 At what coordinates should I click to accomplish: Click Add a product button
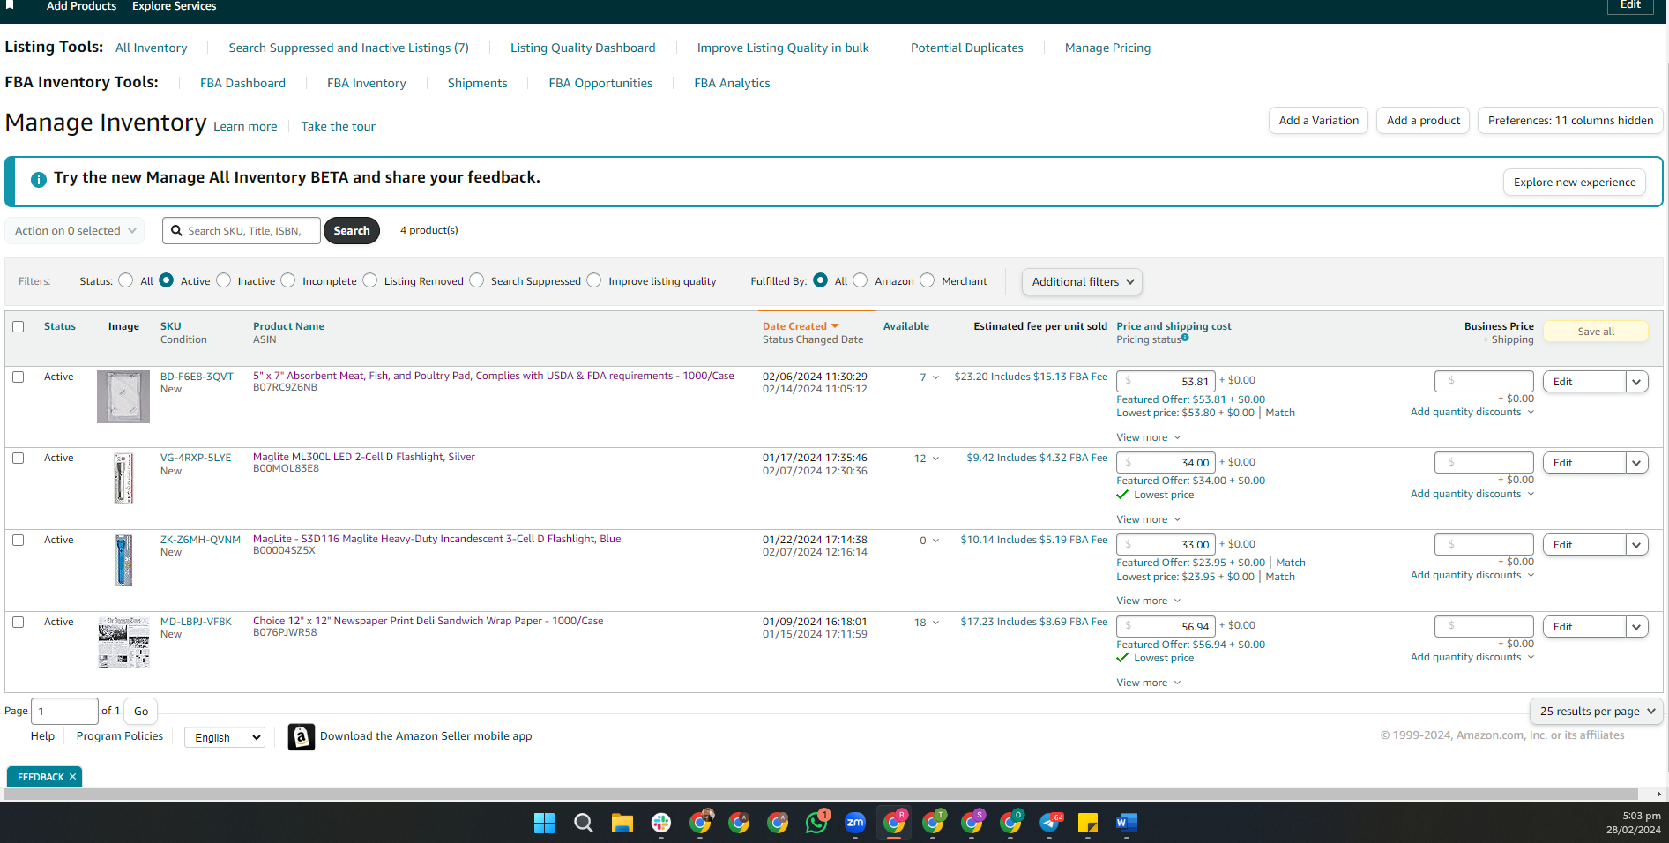(x=1423, y=121)
